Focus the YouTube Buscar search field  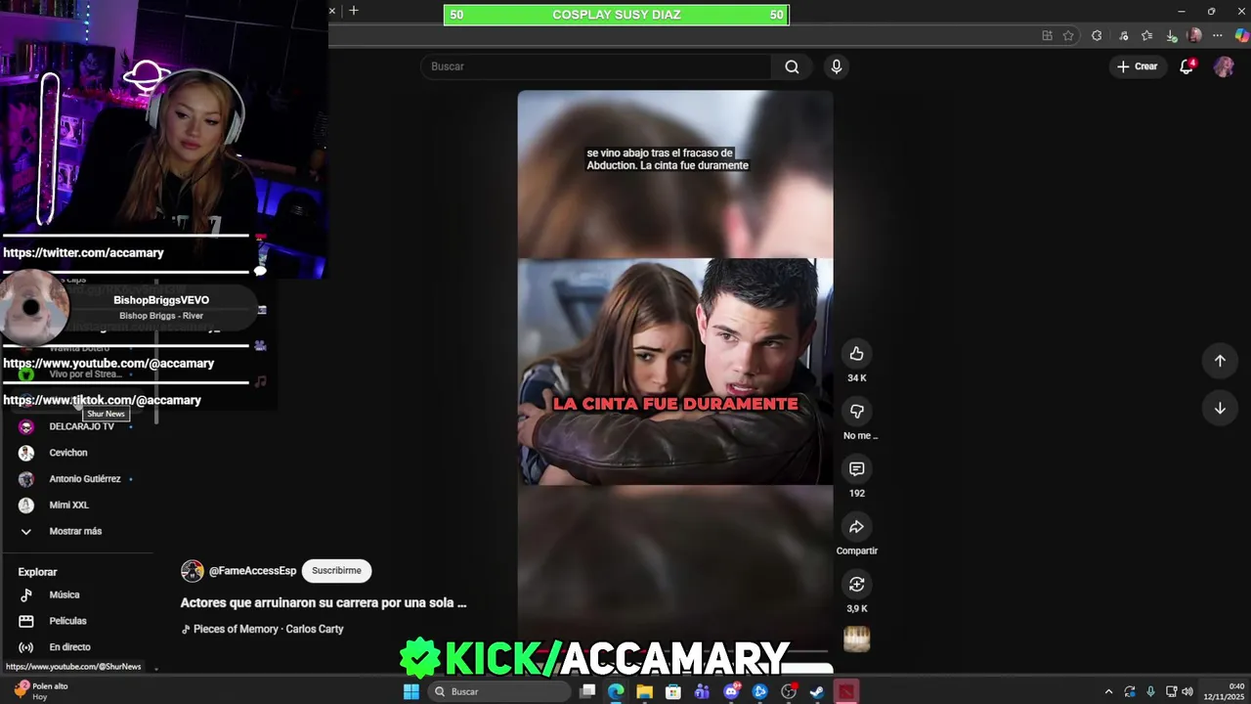(596, 66)
